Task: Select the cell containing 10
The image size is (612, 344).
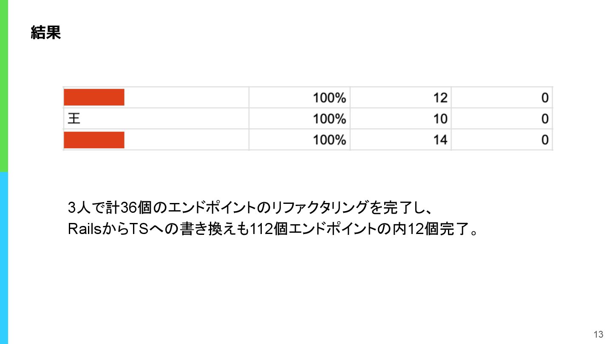Action: 400,118
